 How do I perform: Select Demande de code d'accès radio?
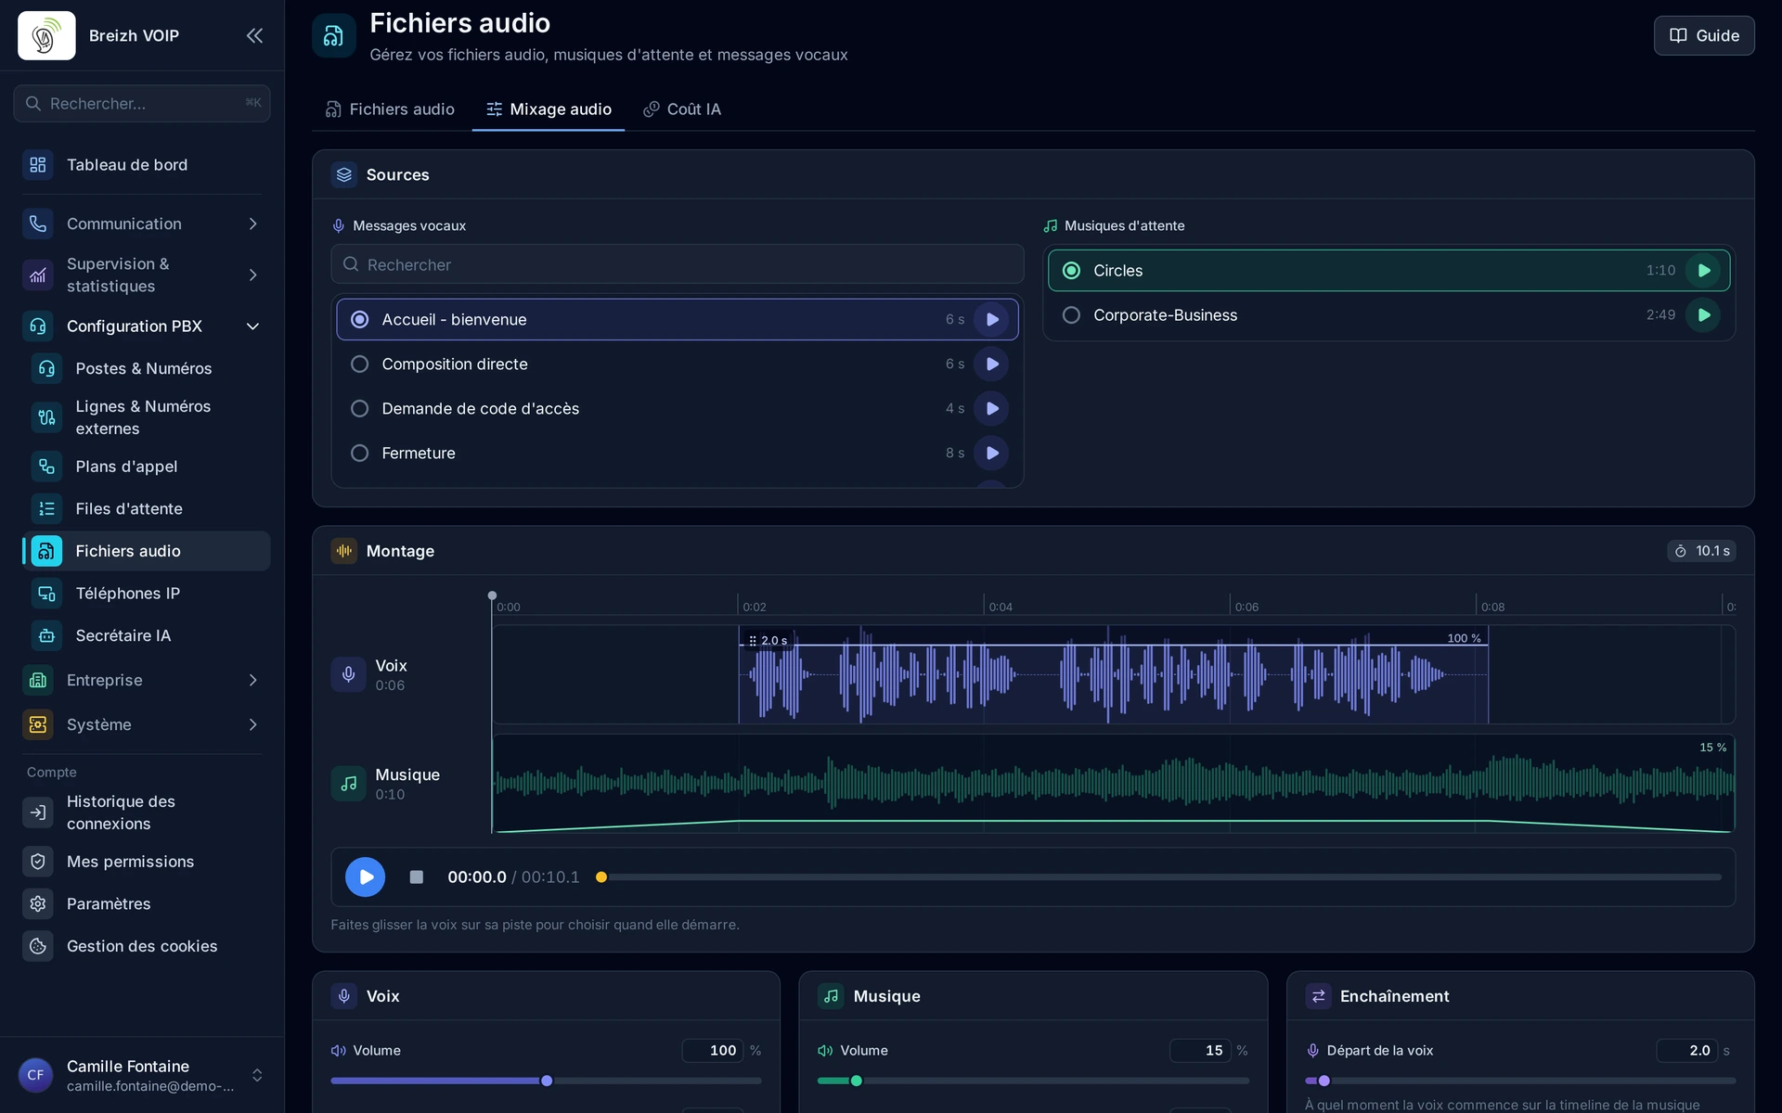pyautogui.click(x=359, y=408)
